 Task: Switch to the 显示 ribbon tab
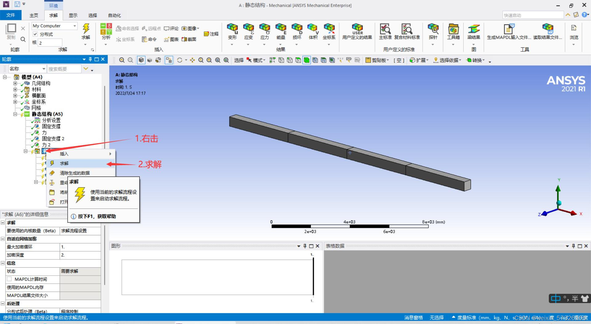[73, 15]
